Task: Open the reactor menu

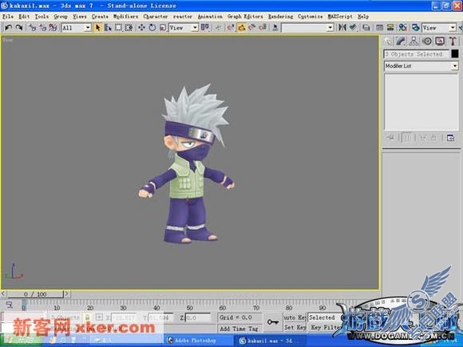Action: pyautogui.click(x=183, y=17)
